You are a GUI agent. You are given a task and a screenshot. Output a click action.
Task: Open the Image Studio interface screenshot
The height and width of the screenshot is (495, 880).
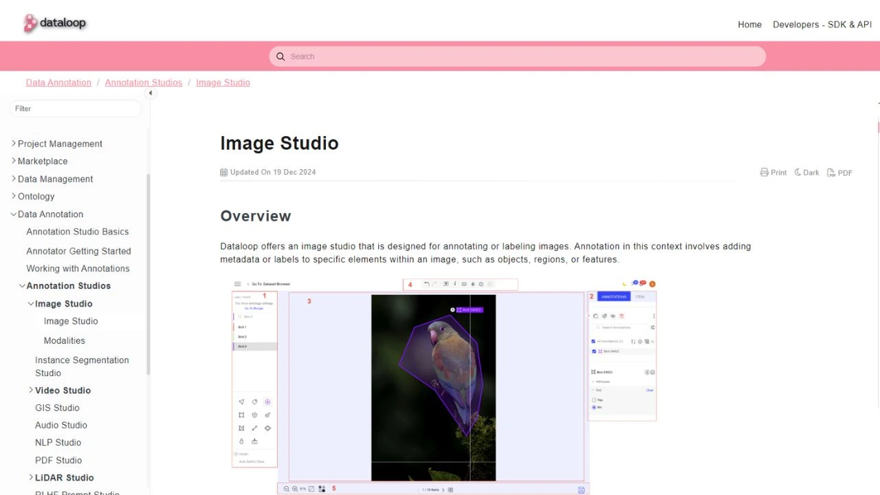click(443, 385)
